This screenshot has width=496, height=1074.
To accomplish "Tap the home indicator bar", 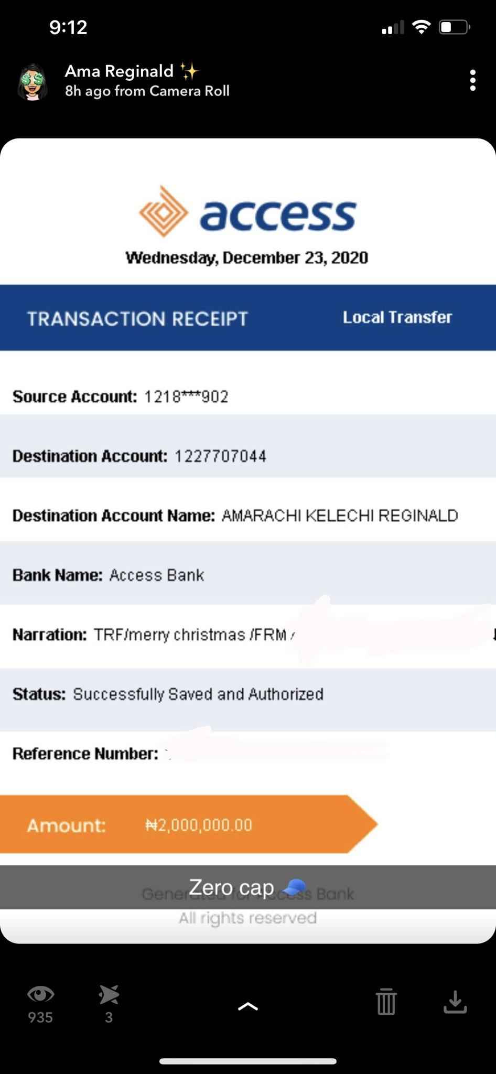I will click(248, 1061).
